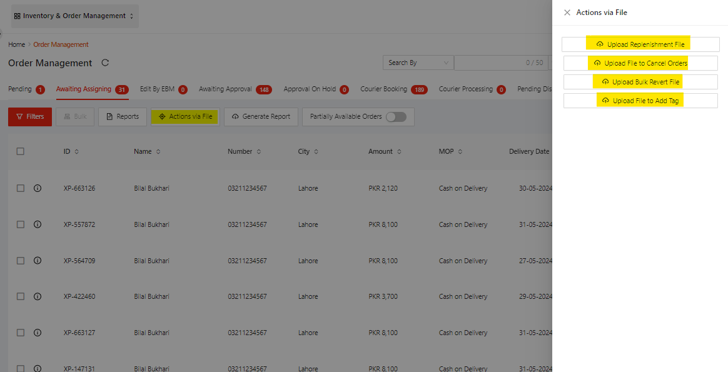Click the refresh icon beside Order Management
Viewport: 728px width, 372px height.
[105, 63]
